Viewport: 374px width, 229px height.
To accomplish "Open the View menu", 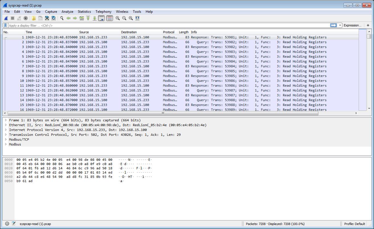I will coord(28,12).
